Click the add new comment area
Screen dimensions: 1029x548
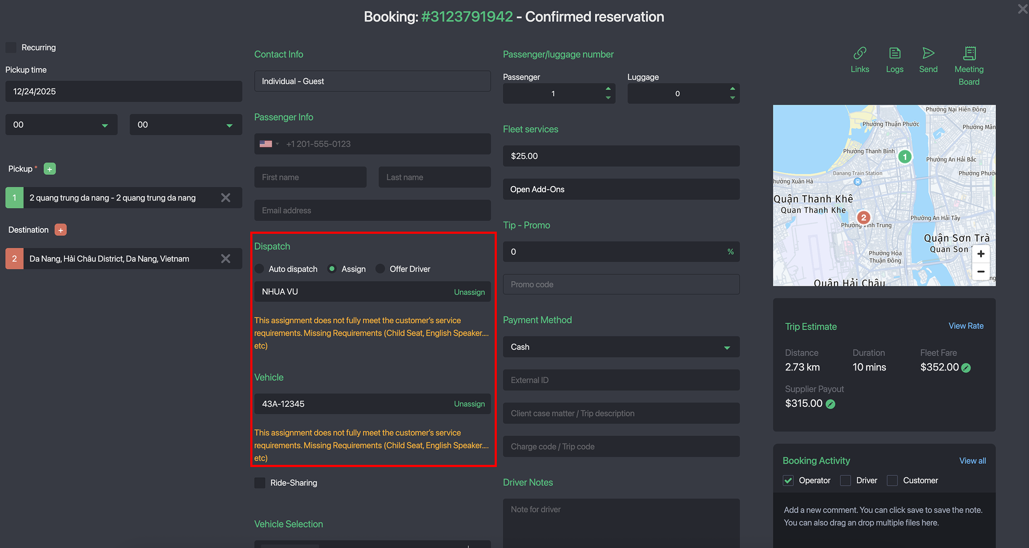tap(884, 520)
